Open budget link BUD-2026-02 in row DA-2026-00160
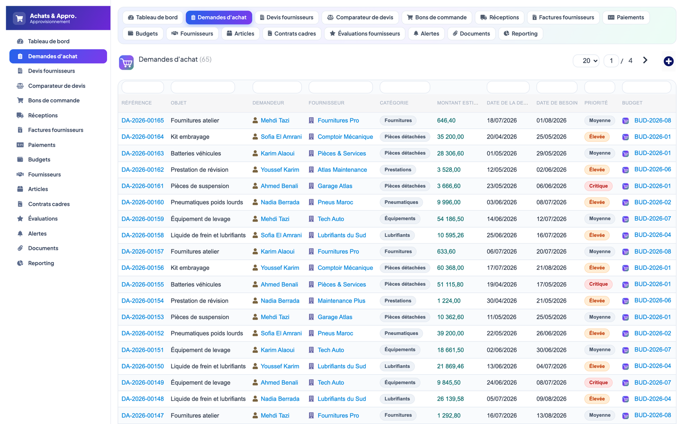Image resolution: width=685 pixels, height=424 pixels. point(653,203)
